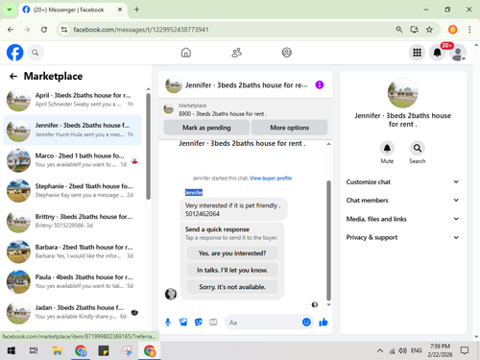Choose a sticker icon
Image resolution: width=480 pixels, height=360 pixels.
pos(199,323)
